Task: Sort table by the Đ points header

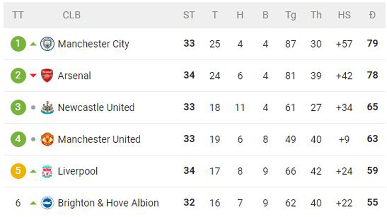Action: (x=372, y=15)
